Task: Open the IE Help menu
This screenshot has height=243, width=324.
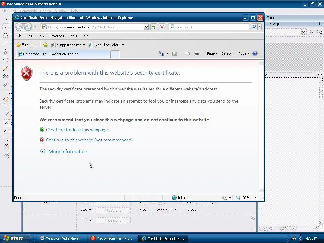Action: [85, 36]
